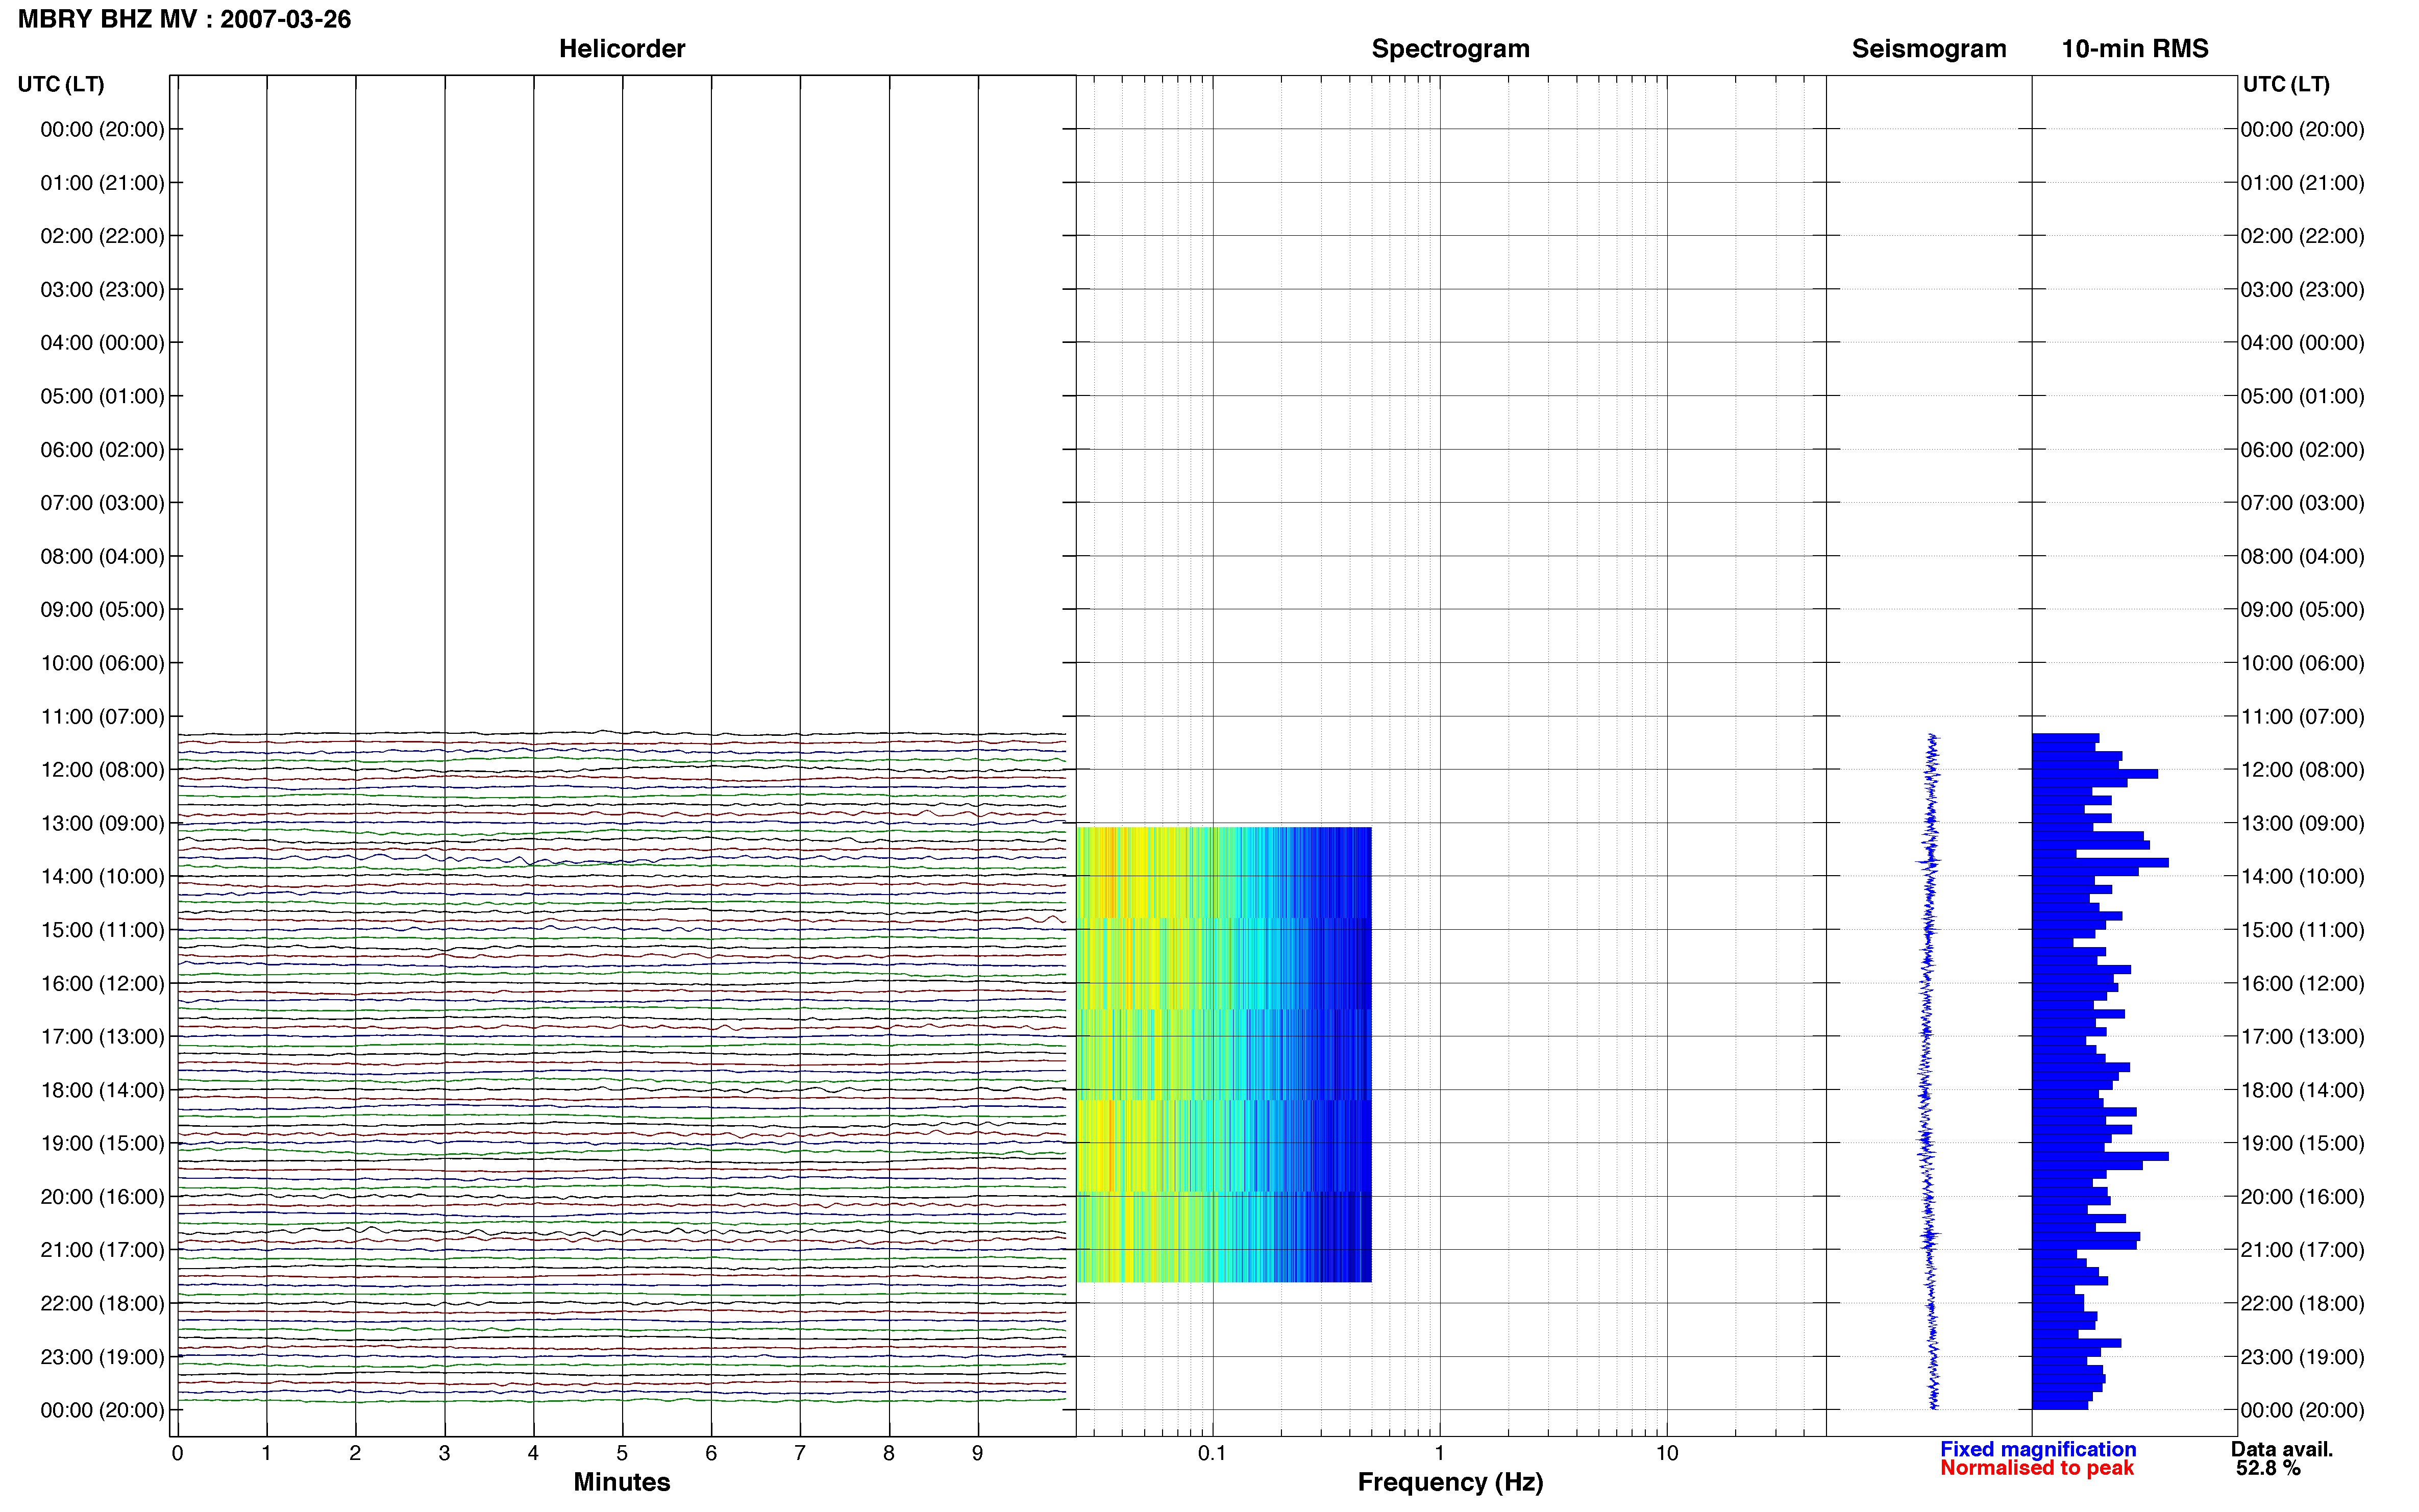Click the '0.1' tick on Frequency axis

click(1212, 1453)
